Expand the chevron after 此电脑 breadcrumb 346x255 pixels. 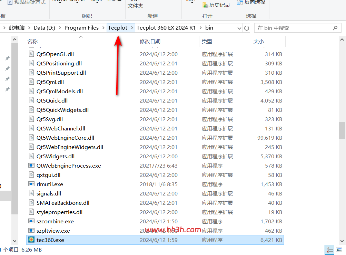pyautogui.click(x=29, y=28)
